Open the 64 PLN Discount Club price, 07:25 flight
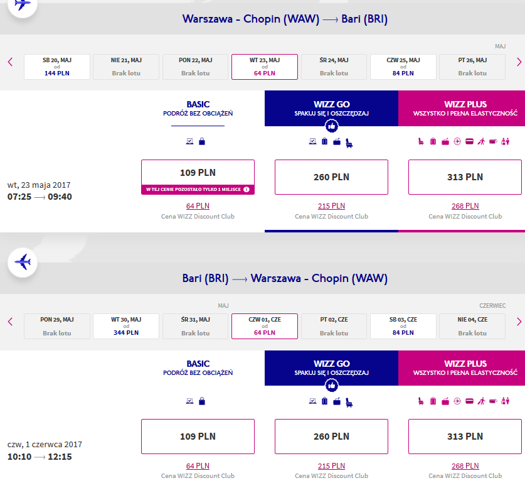Image resolution: width=525 pixels, height=483 pixels. (198, 206)
